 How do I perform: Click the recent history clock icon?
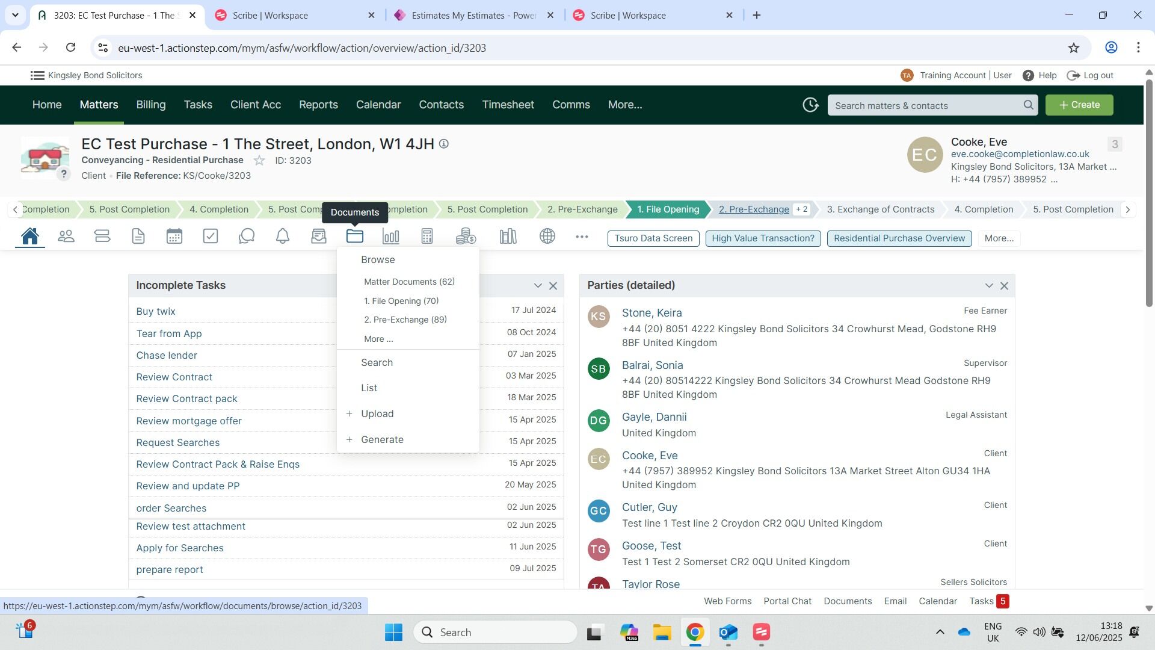(x=810, y=105)
